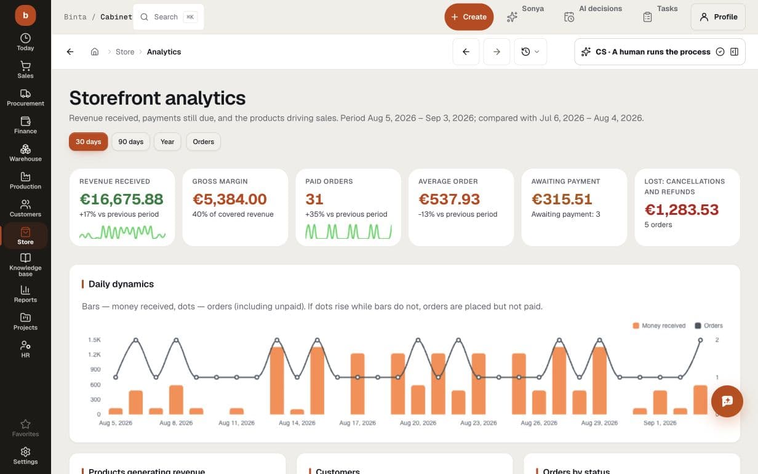This screenshot has width=758, height=474.
Task: Toggle Money received legend series
Action: click(658, 326)
